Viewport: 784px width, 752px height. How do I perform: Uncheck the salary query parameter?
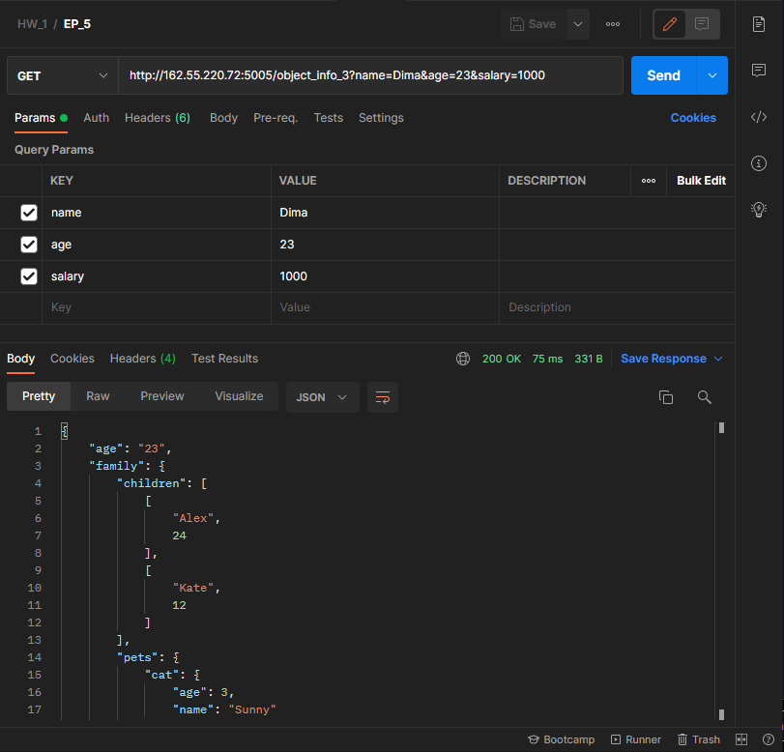pos(28,276)
